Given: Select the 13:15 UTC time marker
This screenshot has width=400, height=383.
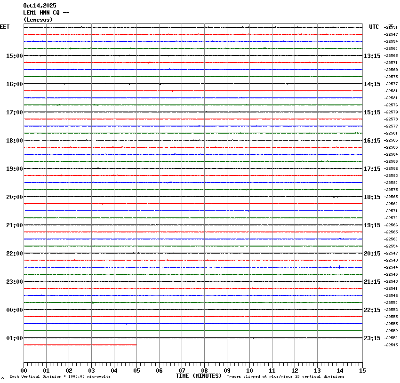Looking at the screenshot, I should 372,56.
